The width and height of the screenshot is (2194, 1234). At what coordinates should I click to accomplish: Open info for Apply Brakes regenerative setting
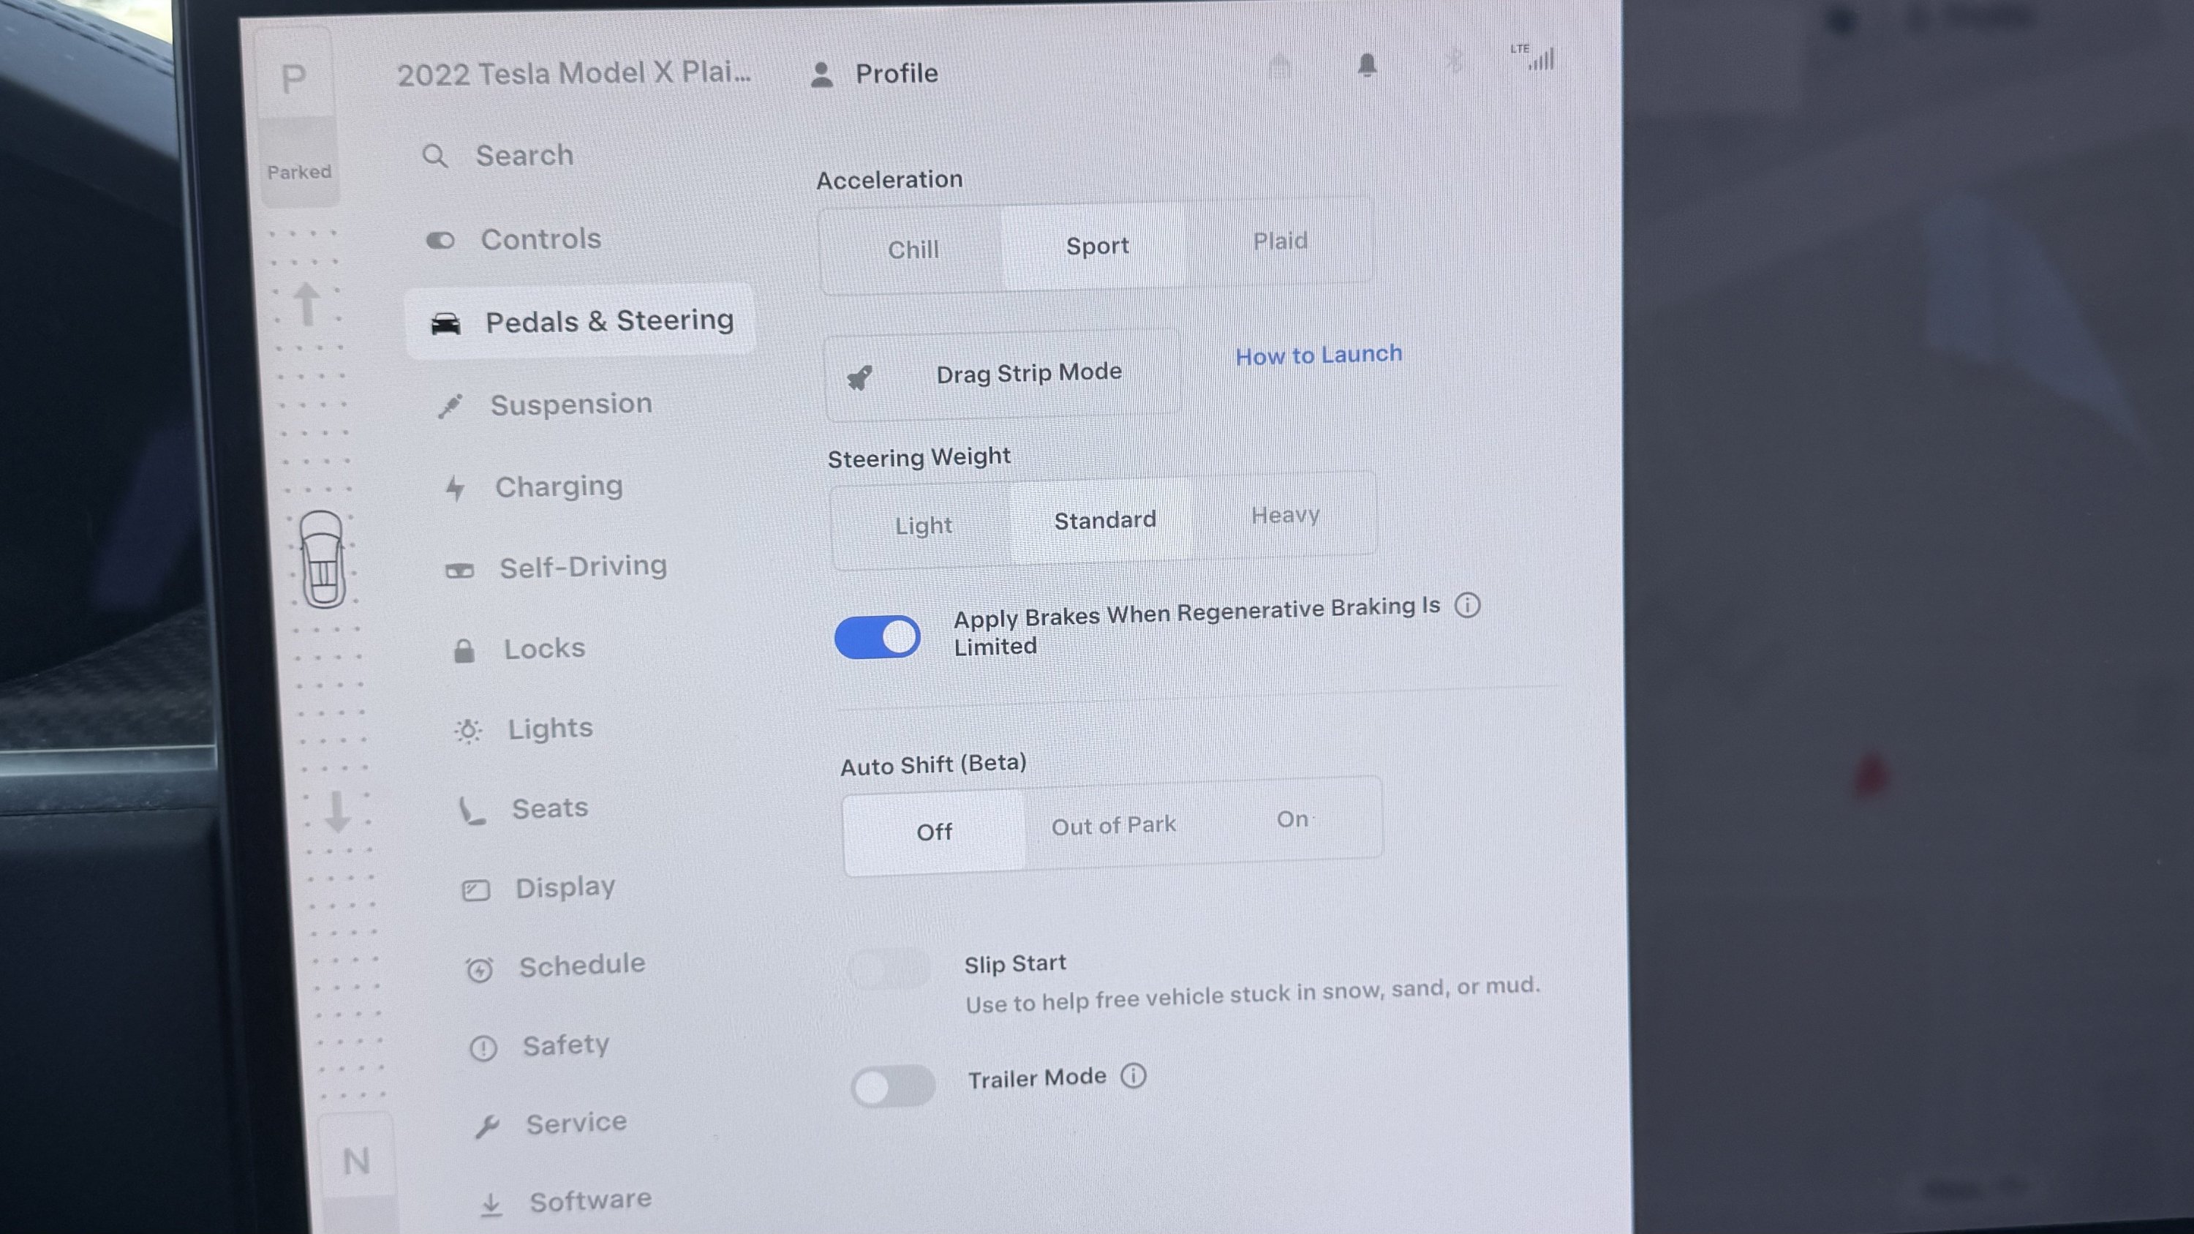(1466, 606)
